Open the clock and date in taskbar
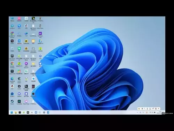 (x=159, y=112)
